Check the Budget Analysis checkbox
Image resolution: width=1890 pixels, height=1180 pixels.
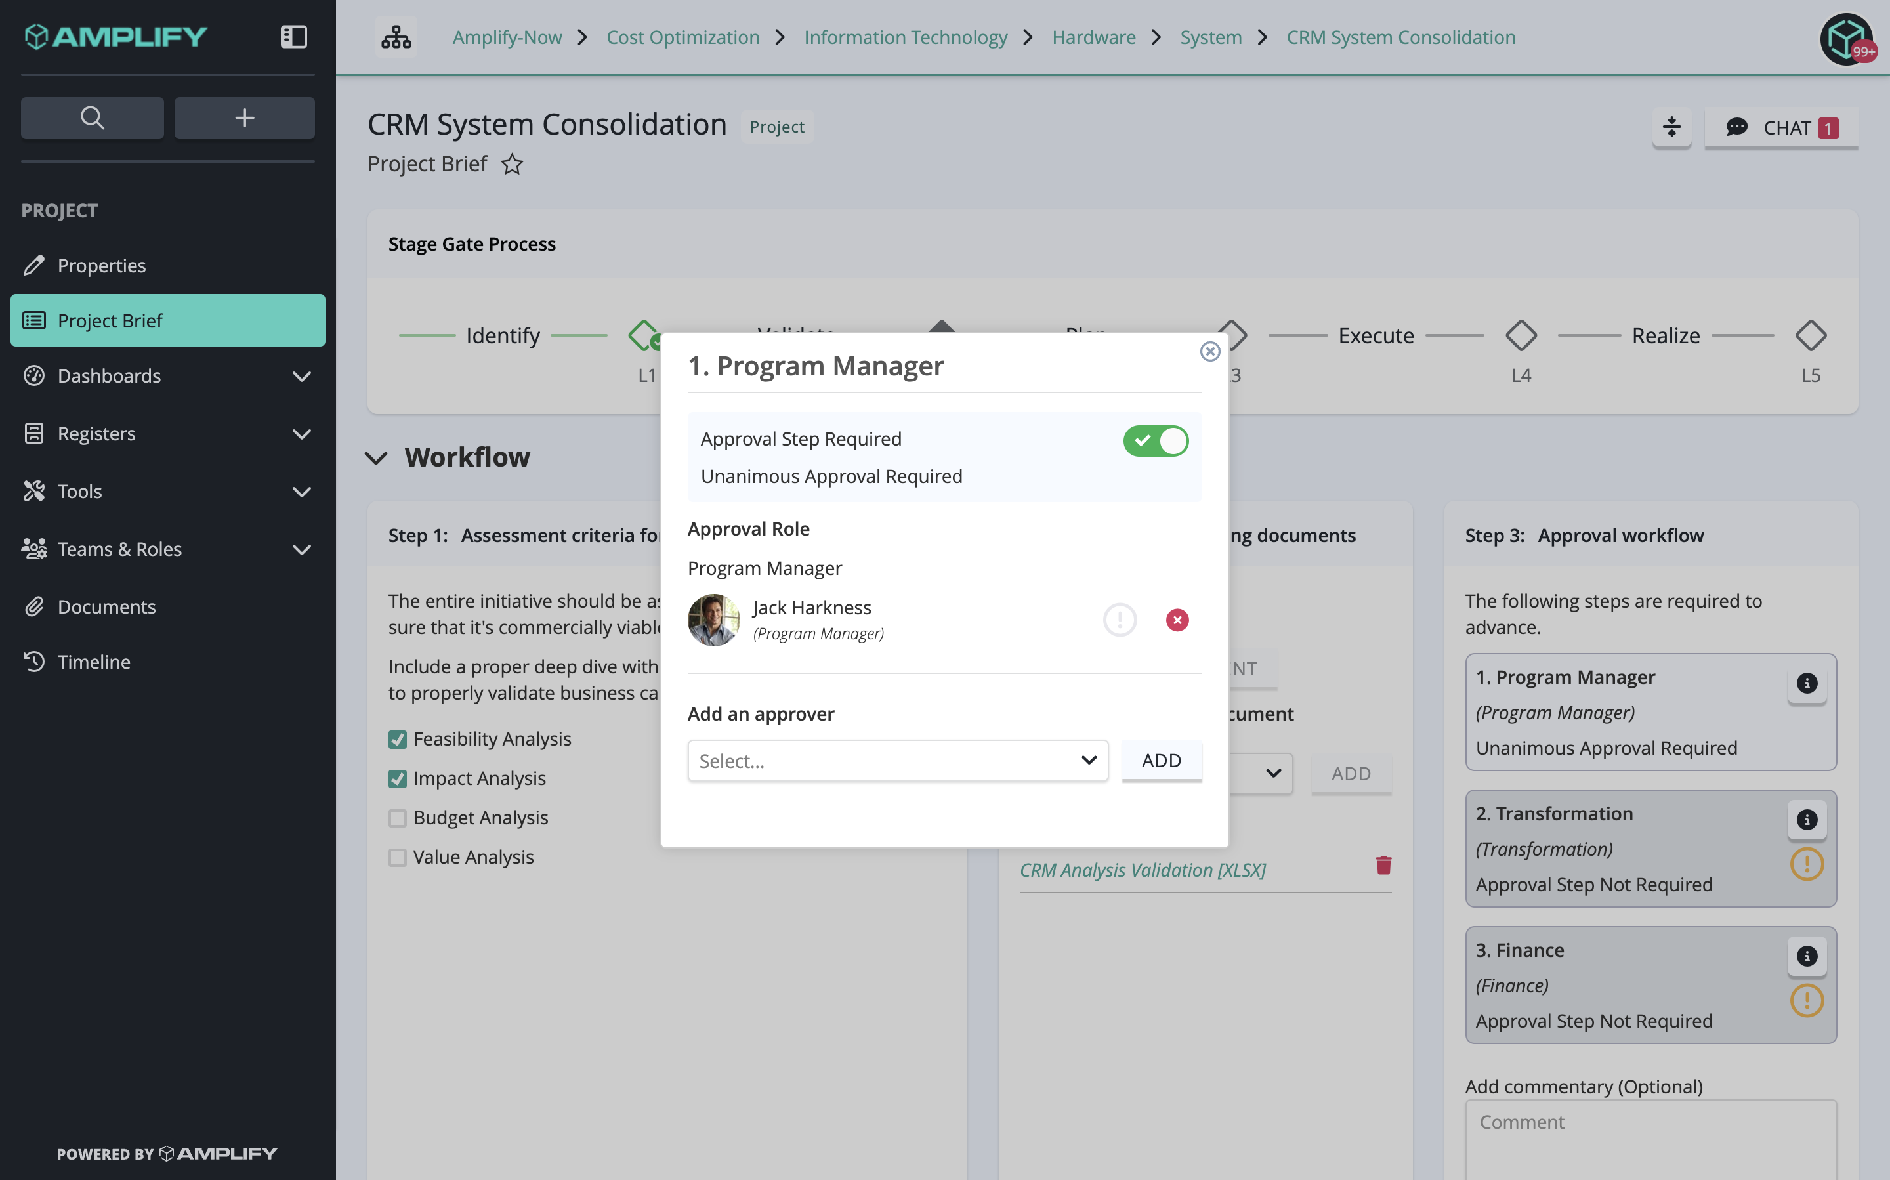[397, 818]
